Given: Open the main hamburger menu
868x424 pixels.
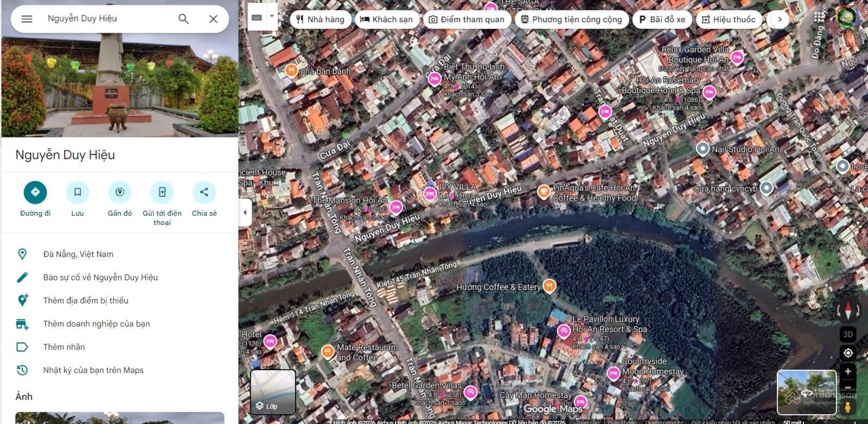Looking at the screenshot, I should 27,19.
